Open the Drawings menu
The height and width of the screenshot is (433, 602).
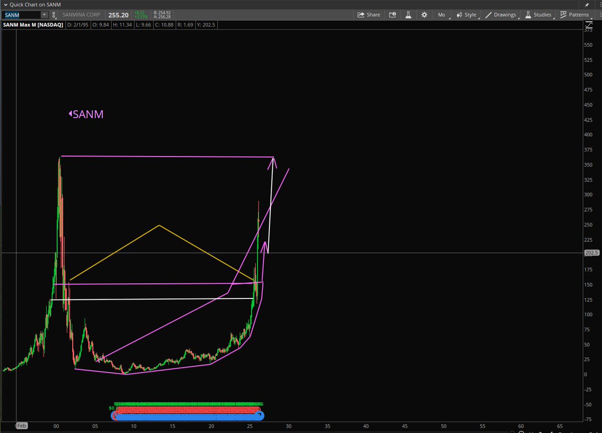click(x=501, y=15)
